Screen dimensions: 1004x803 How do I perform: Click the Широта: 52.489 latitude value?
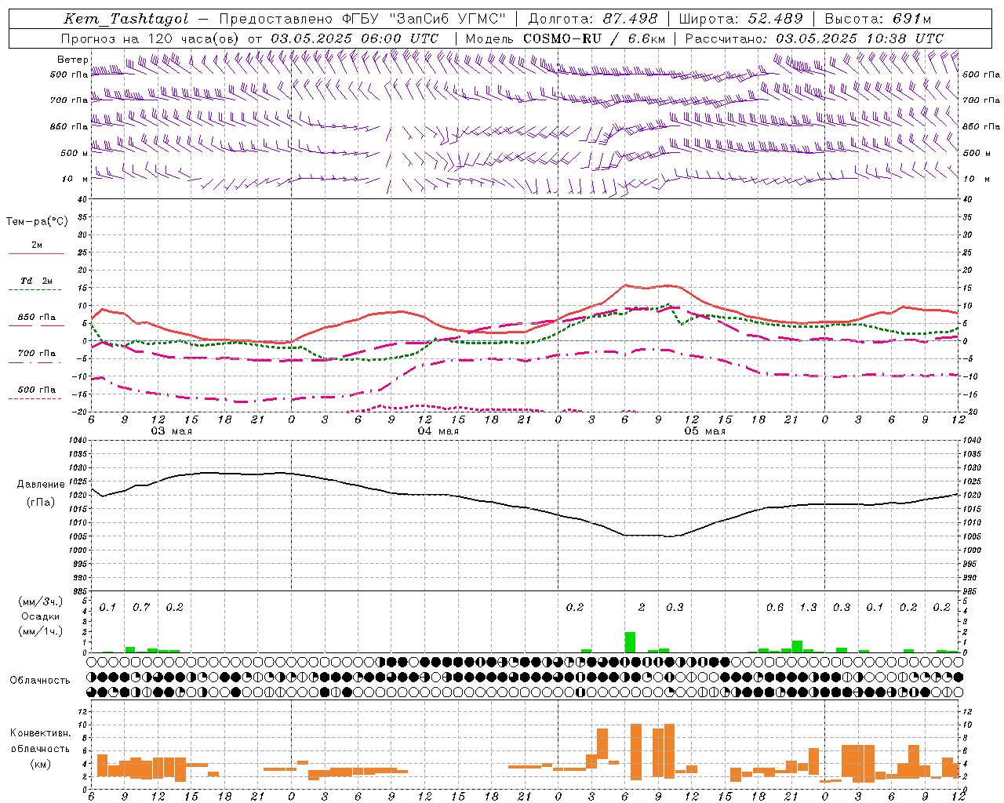[x=741, y=19]
